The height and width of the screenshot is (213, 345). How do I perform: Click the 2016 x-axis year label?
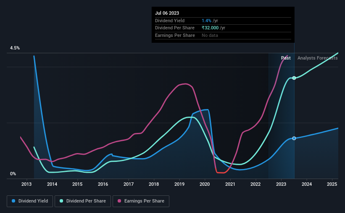[x=103, y=184]
